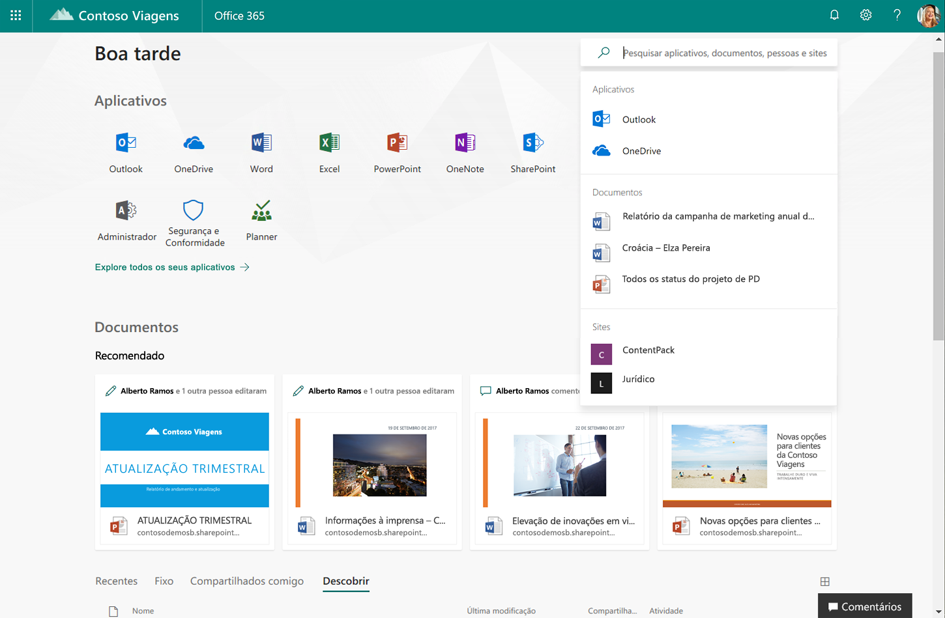Open Elevação de inovações recommended card
This screenshot has height=618, width=945.
point(559,462)
